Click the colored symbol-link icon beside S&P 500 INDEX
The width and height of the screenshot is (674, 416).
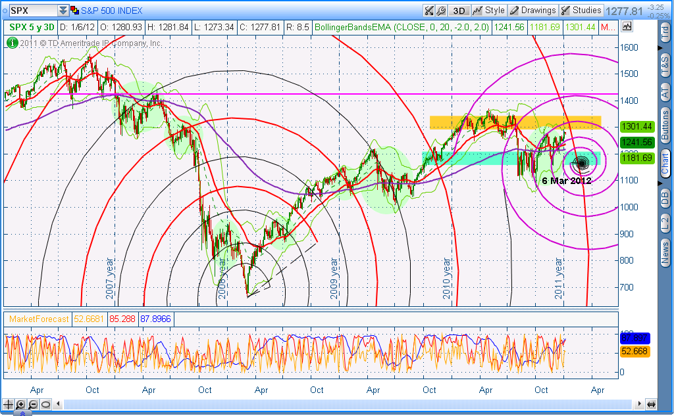(74, 11)
